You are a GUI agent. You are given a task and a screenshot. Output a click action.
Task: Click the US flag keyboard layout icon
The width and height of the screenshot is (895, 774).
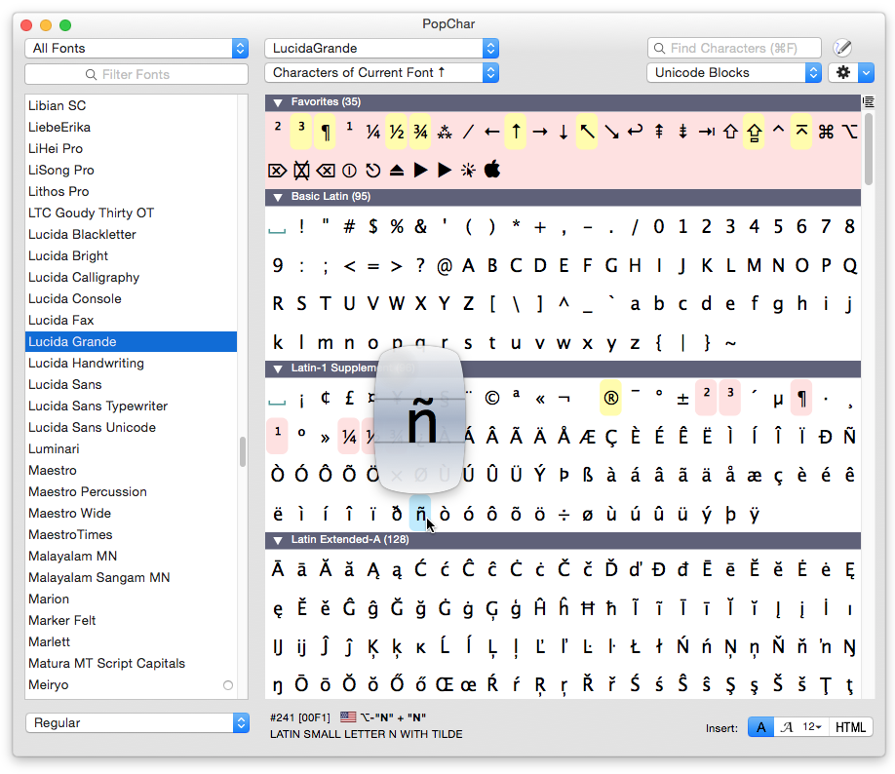(x=348, y=717)
